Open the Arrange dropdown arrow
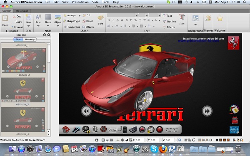Screen dimensions: 250x156 point(80,16)
